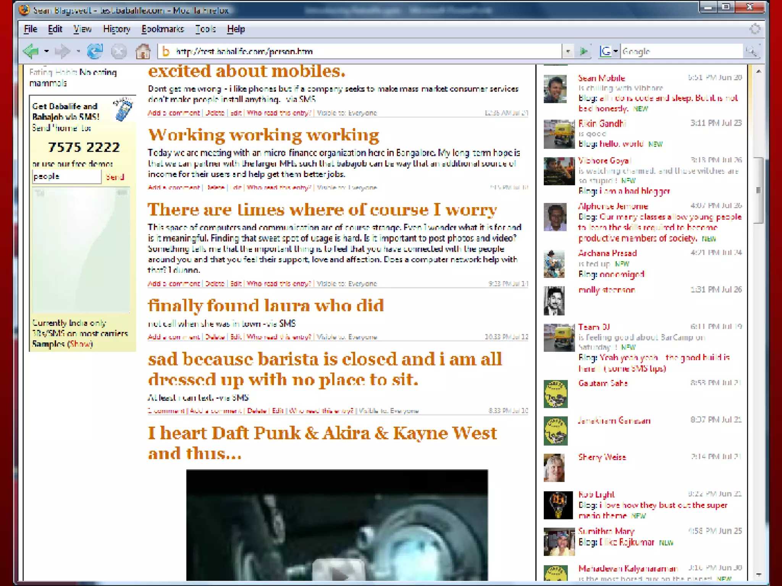782x586 pixels.
Task: Click the page vertical scrollbar thumb
Action: coord(758,190)
